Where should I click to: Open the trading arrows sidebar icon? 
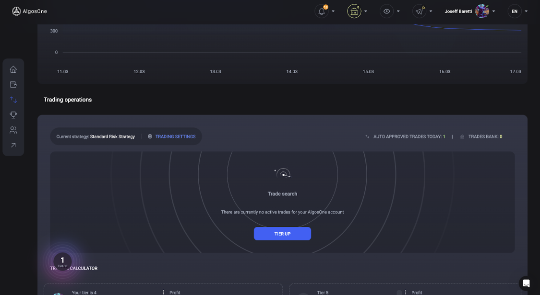tap(13, 100)
